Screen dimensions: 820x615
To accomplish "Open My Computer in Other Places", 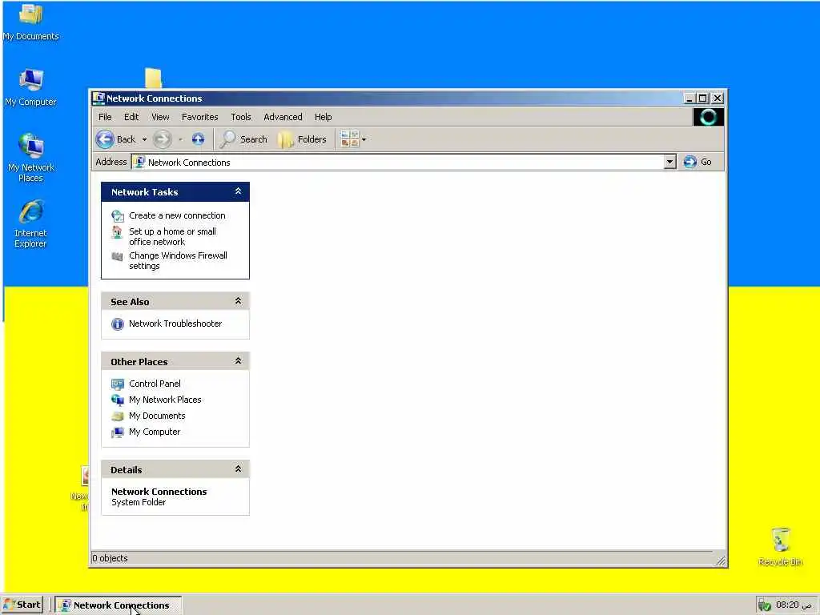I will coord(155,432).
